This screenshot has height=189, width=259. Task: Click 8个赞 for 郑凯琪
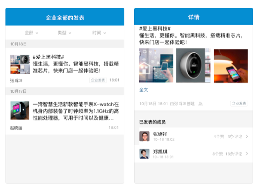click(217, 154)
